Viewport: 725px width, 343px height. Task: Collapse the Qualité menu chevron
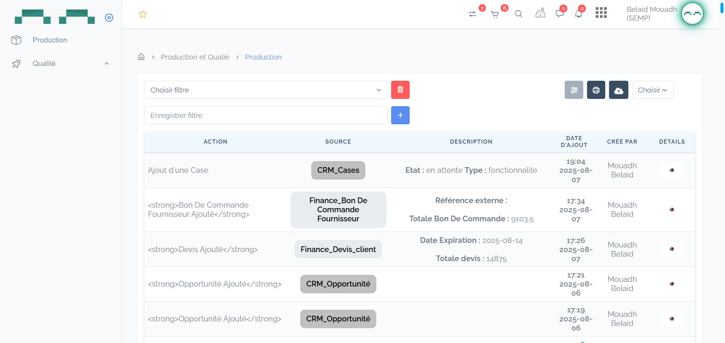[107, 63]
